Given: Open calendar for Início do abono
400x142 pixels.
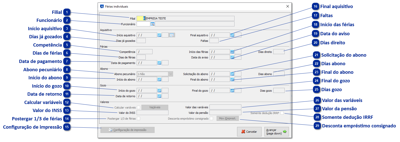Looking at the screenshot, I should point(159,80).
